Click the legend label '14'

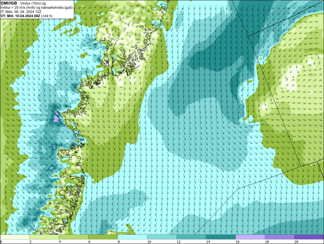coord(208,242)
